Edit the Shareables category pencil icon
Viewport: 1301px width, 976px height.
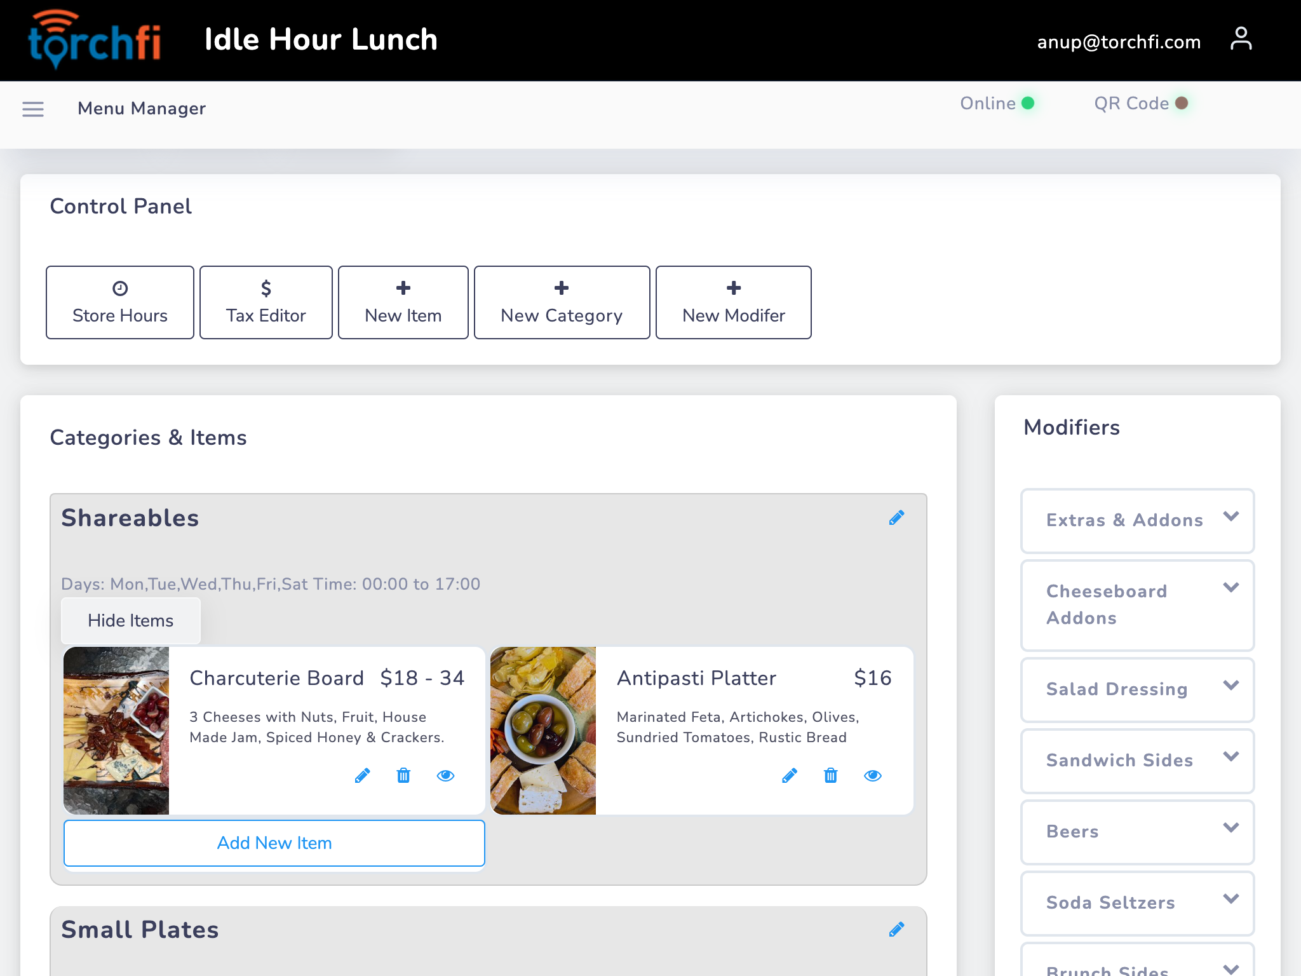pos(896,518)
